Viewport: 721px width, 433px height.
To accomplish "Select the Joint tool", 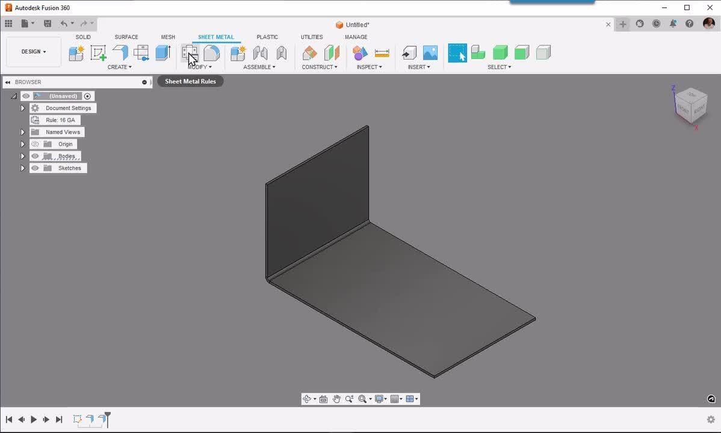I will coord(260,53).
